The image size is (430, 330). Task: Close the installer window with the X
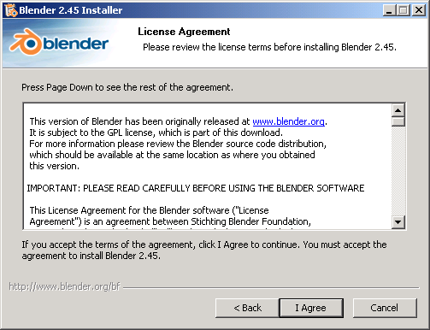click(419, 10)
